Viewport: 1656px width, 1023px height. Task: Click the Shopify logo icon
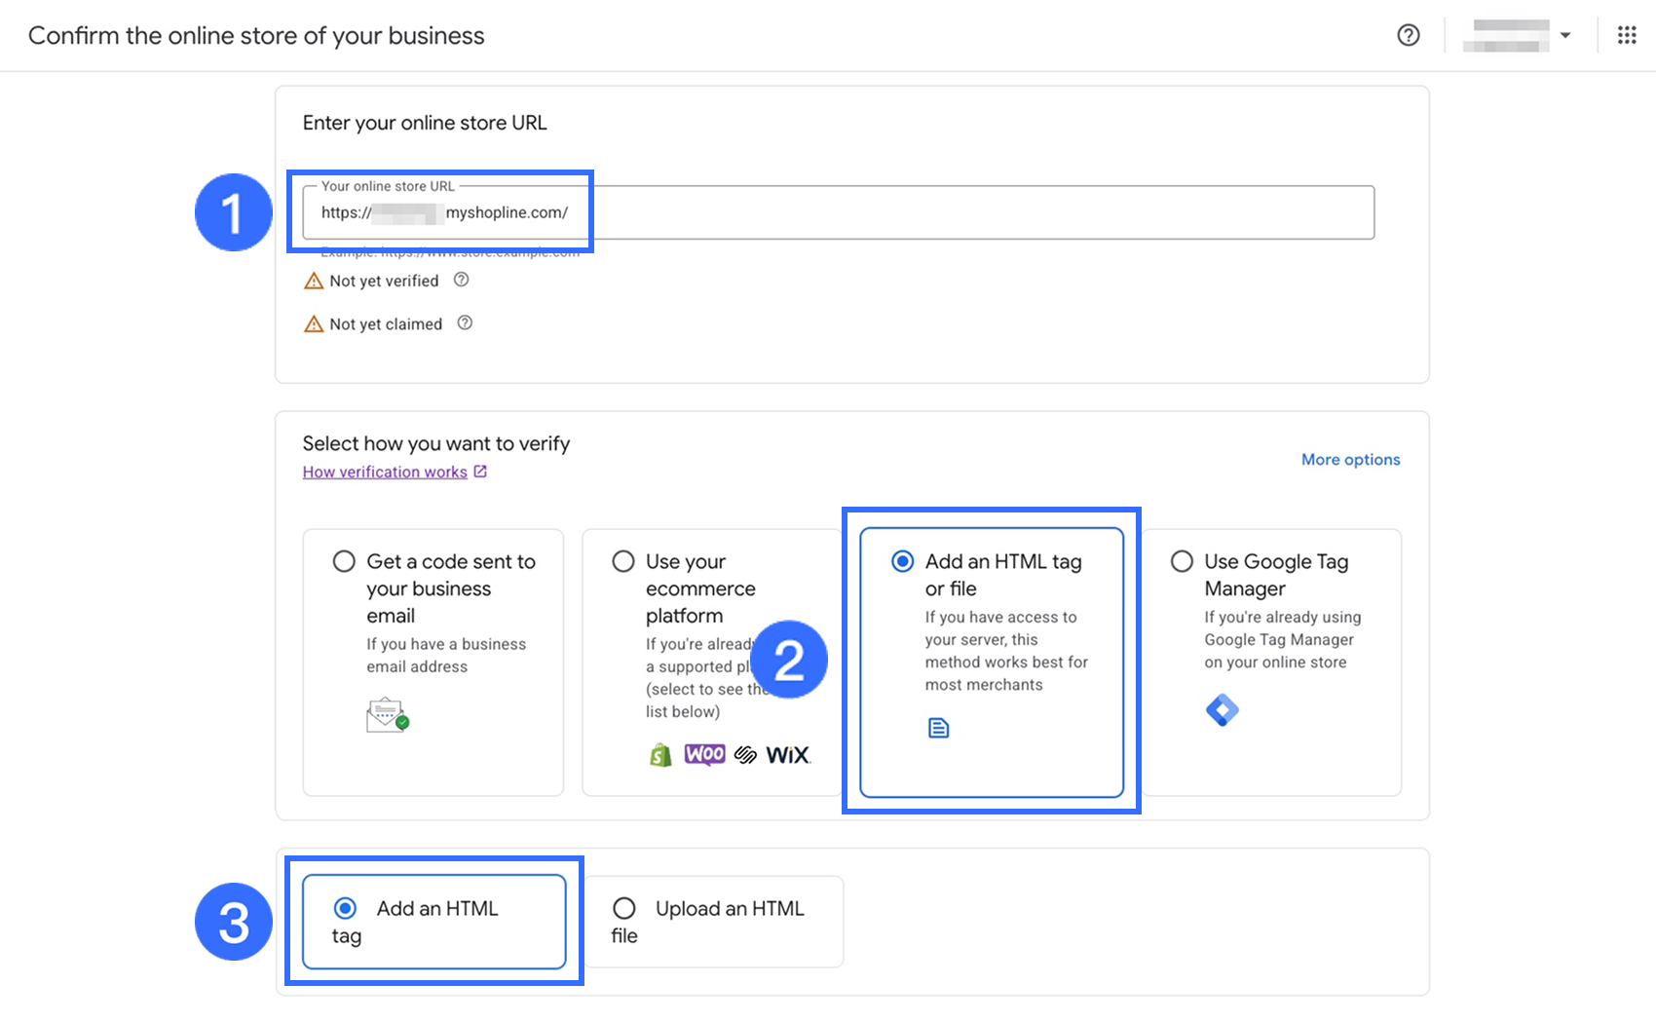point(660,755)
